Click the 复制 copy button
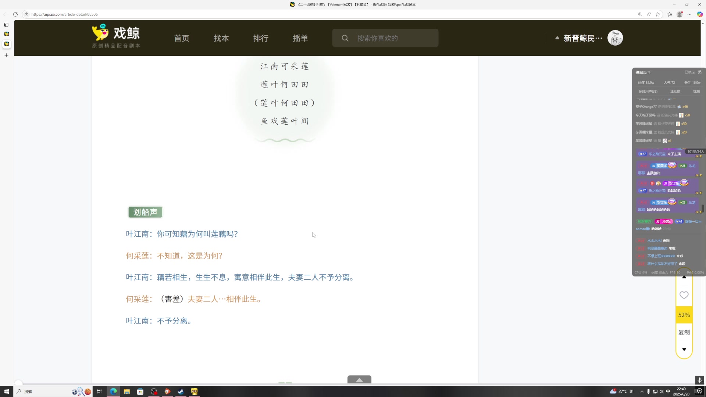706x397 pixels. tap(684, 332)
